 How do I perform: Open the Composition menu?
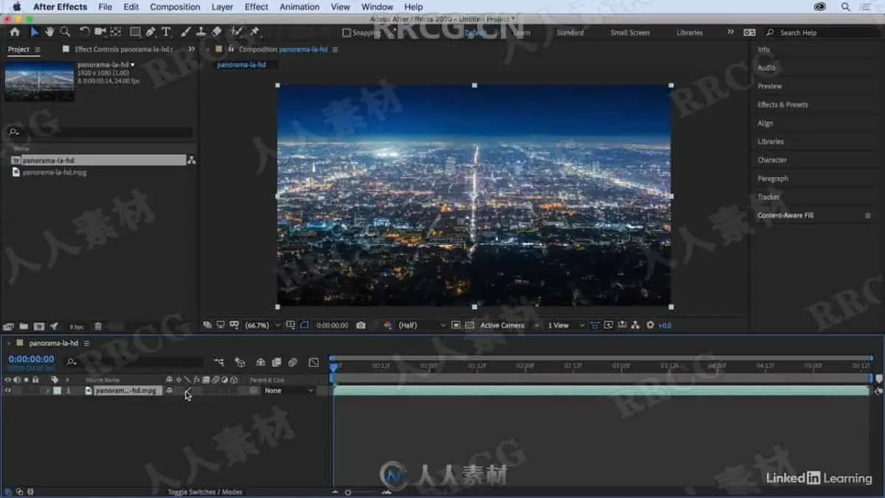coord(175,7)
